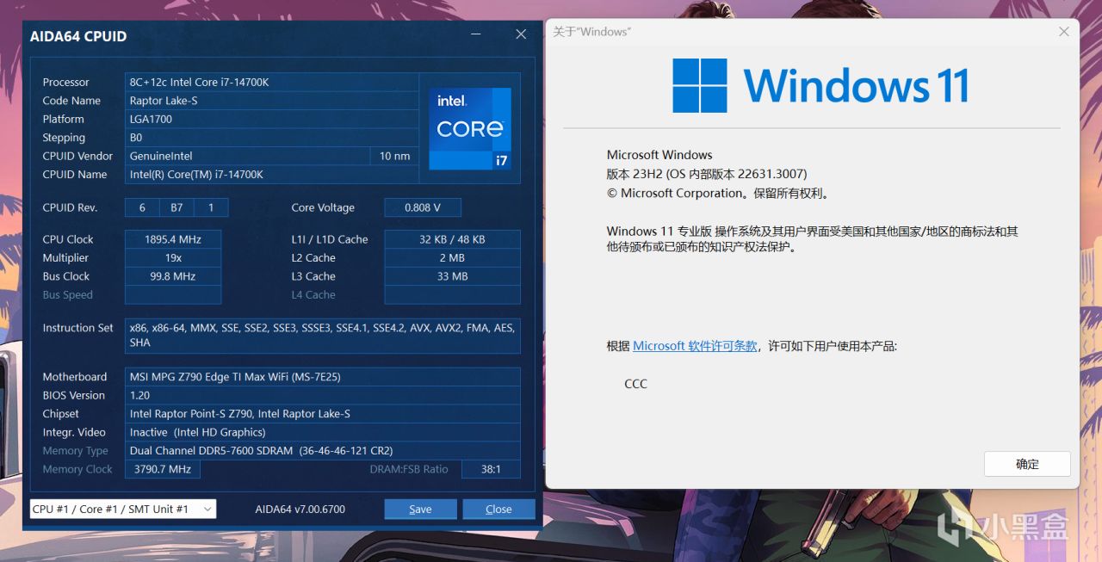Select Memory Clock value 3790.7 MHz
The width and height of the screenshot is (1102, 562).
163,469
